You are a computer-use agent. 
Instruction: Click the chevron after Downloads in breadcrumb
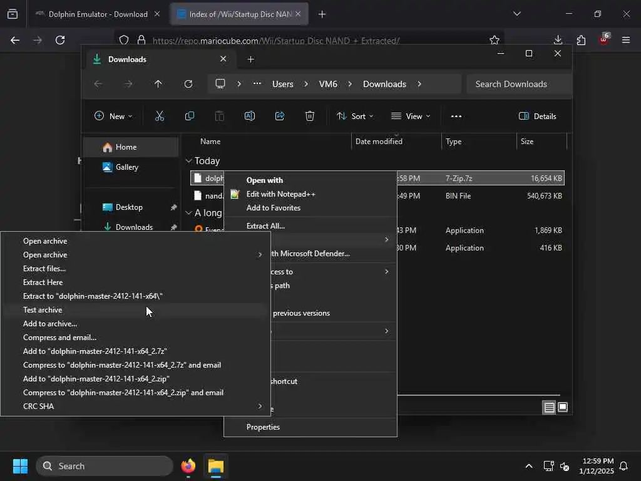pyautogui.click(x=419, y=84)
